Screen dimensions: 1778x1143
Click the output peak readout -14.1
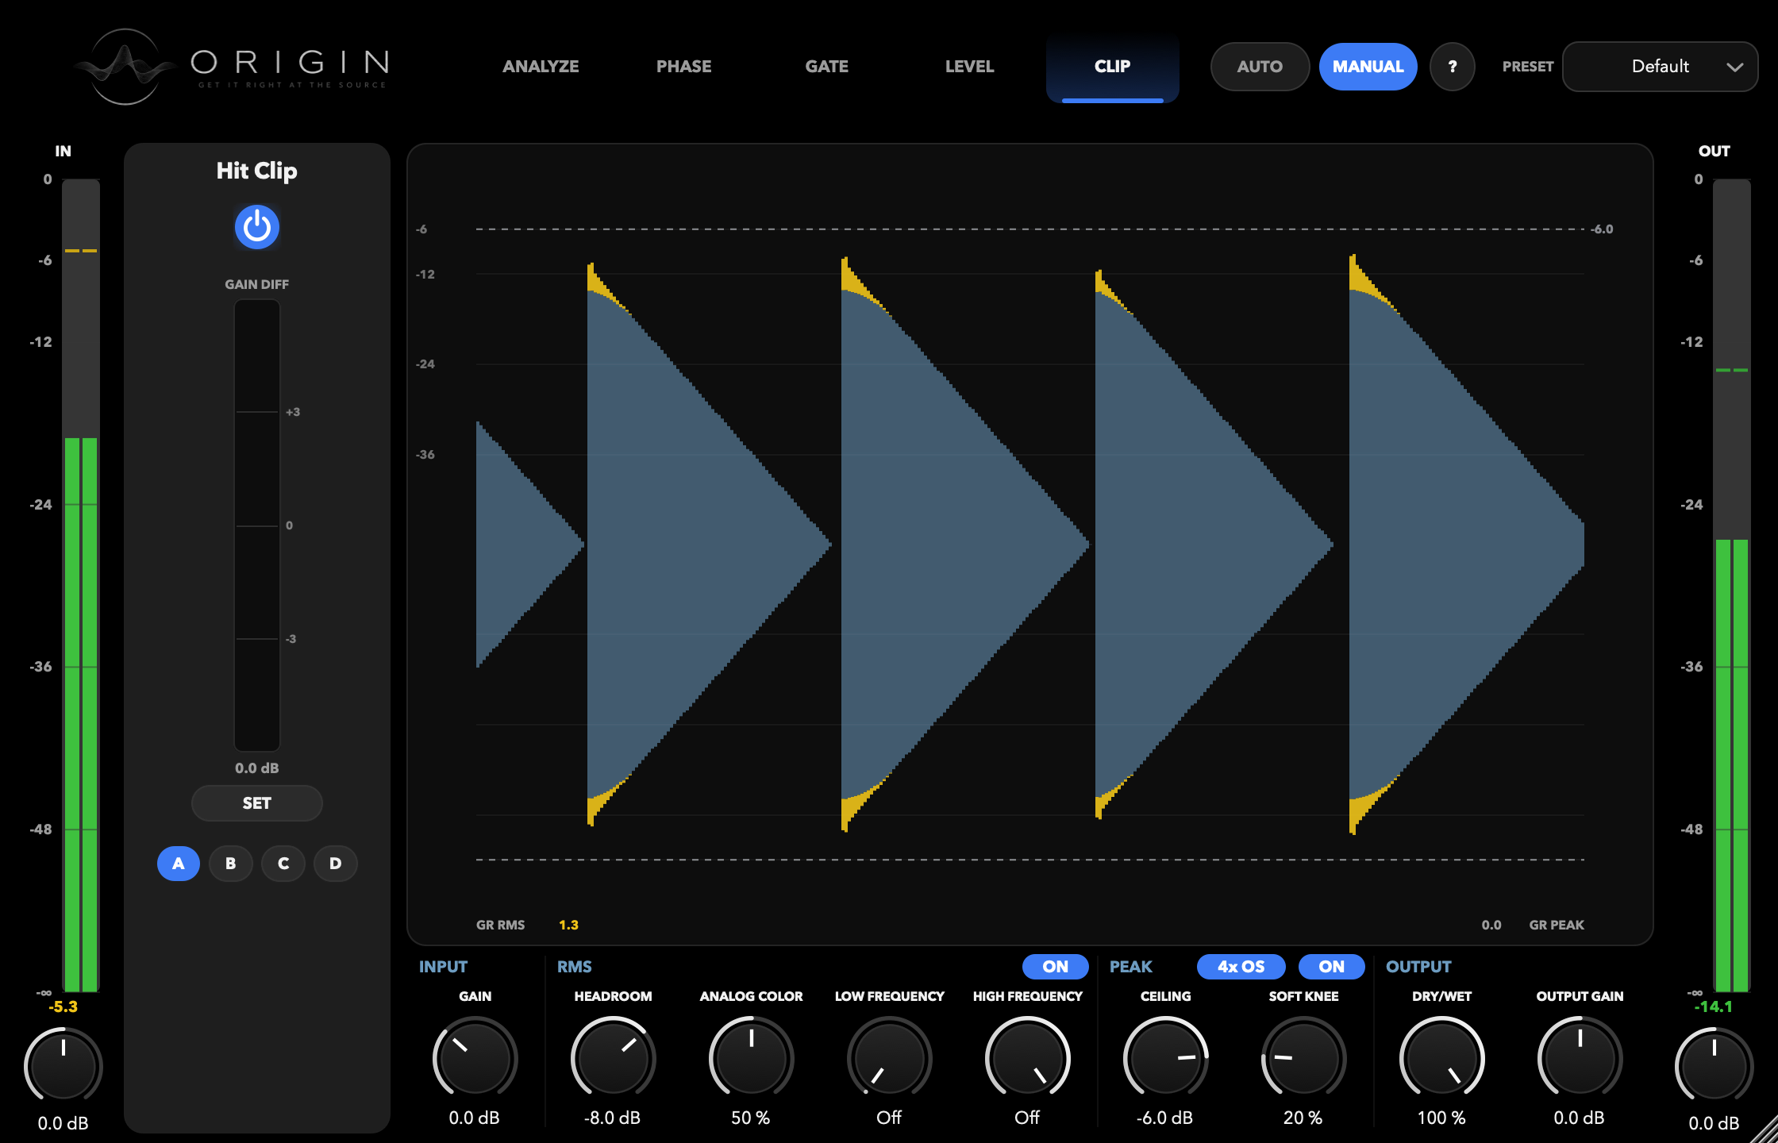pos(1714,1006)
